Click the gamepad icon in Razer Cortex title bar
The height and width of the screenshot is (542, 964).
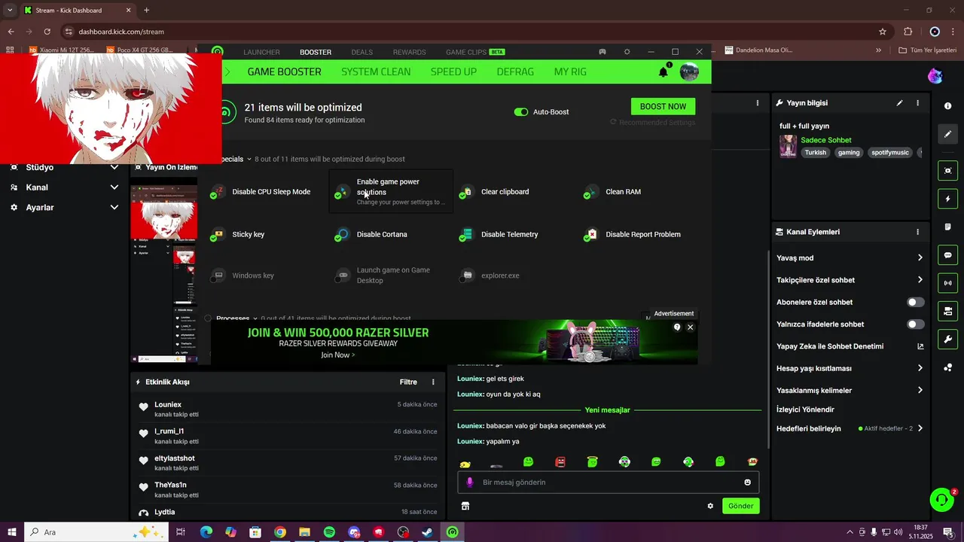(602, 52)
